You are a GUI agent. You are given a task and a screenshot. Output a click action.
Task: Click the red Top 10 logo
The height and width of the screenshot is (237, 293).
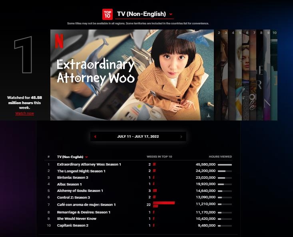[x=107, y=14]
